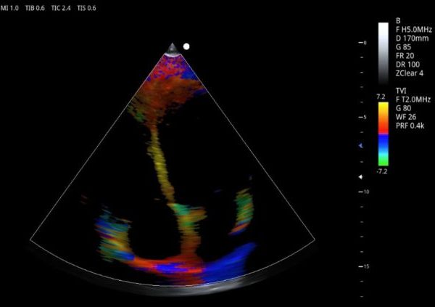The width and height of the screenshot is (435, 307).
Task: Click the MI 1.0 readout
Action: (12, 7)
